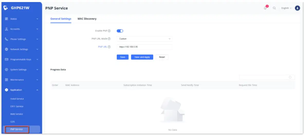Expand the Status menu chevron
305x135 pixels.
click(x=37, y=19)
